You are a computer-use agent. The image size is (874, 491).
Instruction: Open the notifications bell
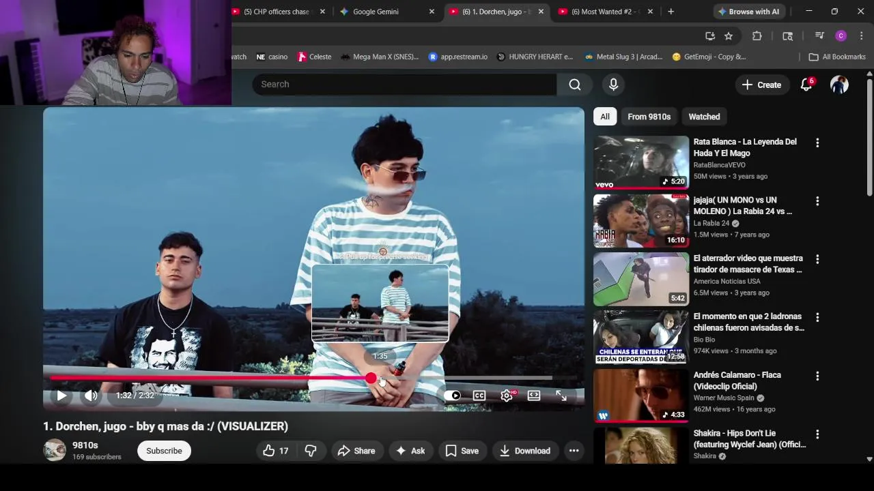[x=806, y=85]
